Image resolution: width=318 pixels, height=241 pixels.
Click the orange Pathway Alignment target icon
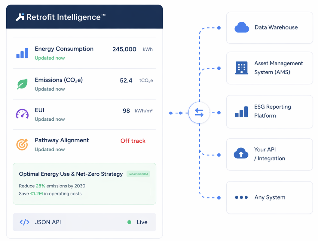[x=22, y=144]
